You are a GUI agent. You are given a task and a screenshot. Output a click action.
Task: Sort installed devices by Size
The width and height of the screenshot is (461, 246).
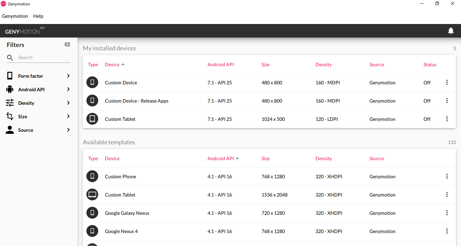point(265,65)
